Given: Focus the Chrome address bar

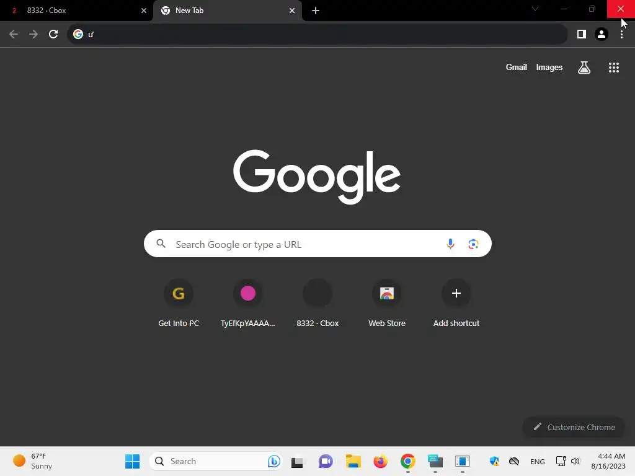Looking at the screenshot, I should pyautogui.click(x=317, y=35).
